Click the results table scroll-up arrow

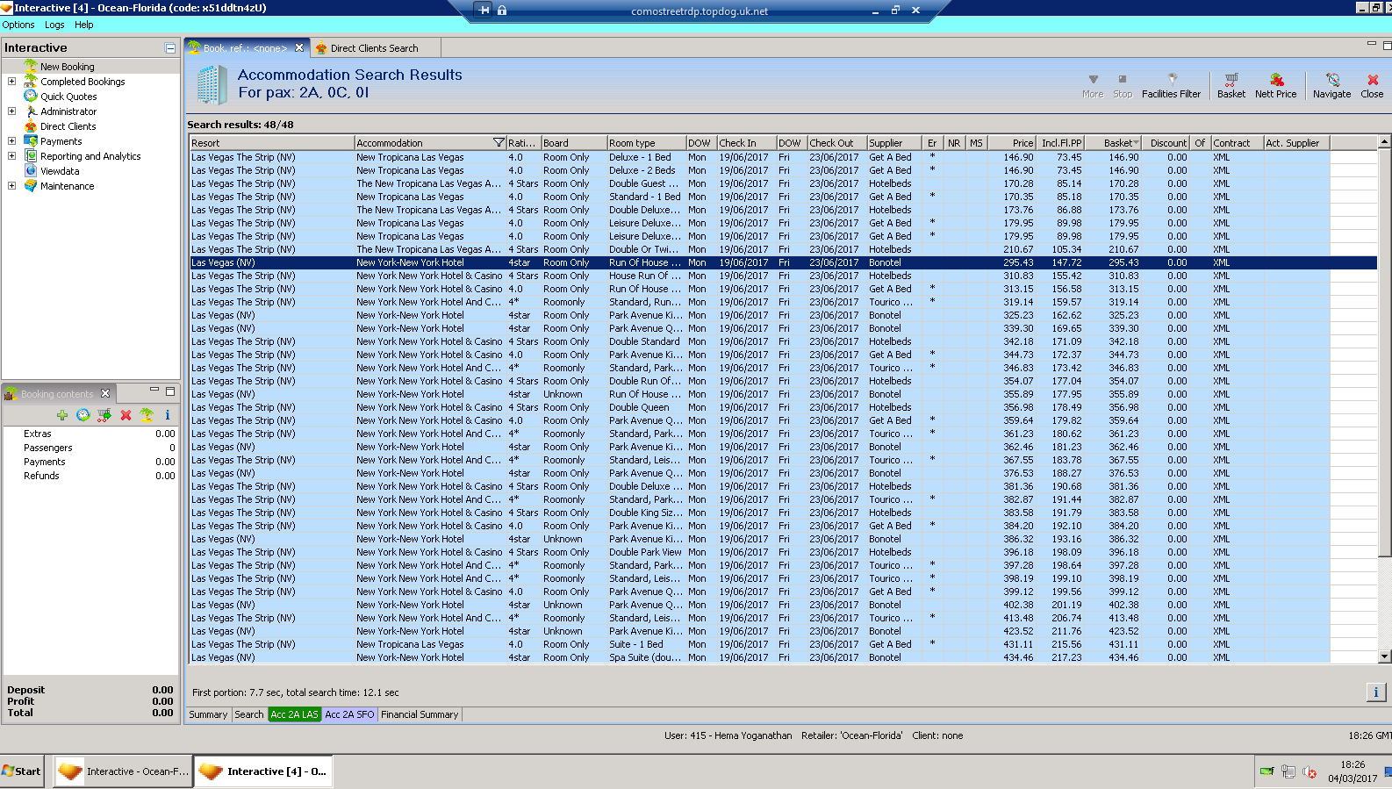pos(1384,142)
